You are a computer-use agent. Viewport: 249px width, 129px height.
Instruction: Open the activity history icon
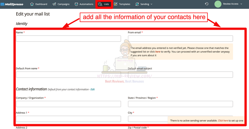tap(206, 4)
